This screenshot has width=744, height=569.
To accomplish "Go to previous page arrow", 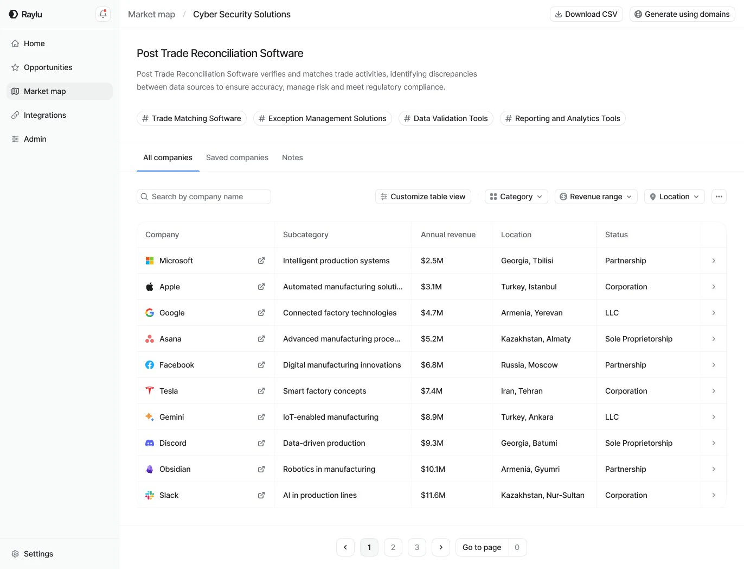I will pos(345,547).
